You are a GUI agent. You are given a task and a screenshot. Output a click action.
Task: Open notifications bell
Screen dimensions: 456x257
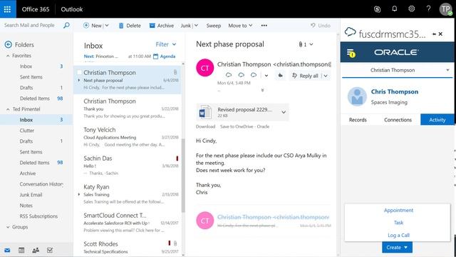pos(394,9)
